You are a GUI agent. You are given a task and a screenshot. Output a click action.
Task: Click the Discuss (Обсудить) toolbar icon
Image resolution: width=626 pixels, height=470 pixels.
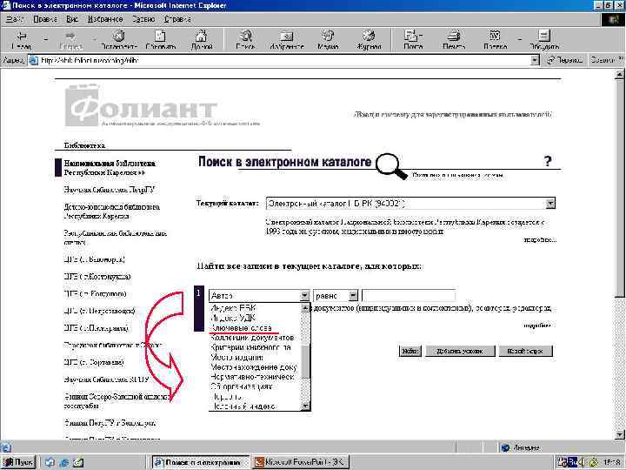544,40
